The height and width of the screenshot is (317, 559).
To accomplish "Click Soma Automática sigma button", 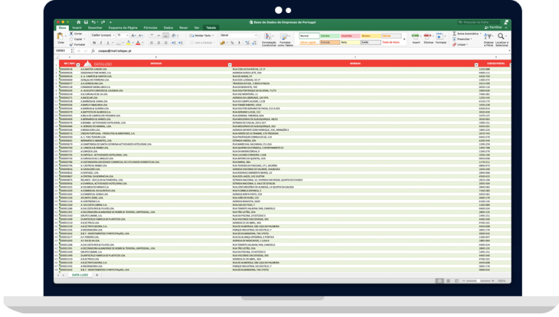I will [466, 33].
